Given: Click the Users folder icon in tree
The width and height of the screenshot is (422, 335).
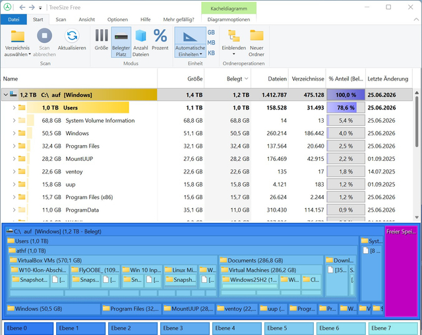Looking at the screenshot, I should tap(22, 107).
